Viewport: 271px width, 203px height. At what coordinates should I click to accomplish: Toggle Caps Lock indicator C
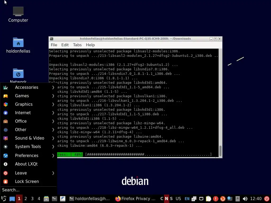(x=162, y=199)
